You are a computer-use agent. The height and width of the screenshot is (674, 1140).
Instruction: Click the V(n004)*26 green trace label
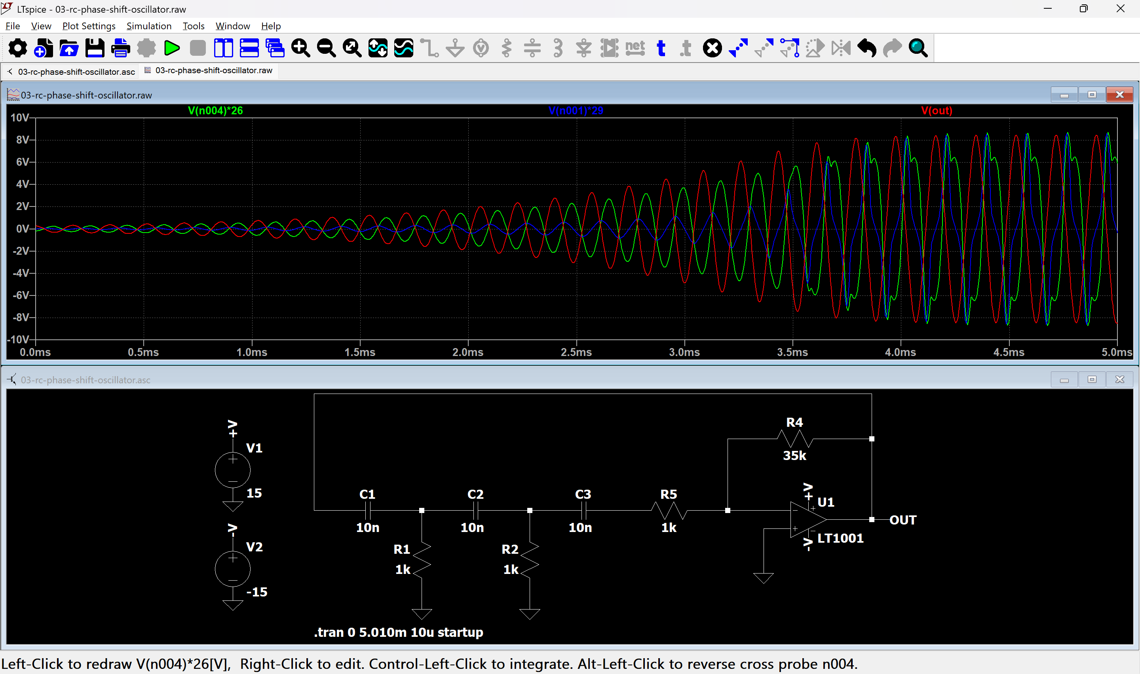pyautogui.click(x=215, y=110)
